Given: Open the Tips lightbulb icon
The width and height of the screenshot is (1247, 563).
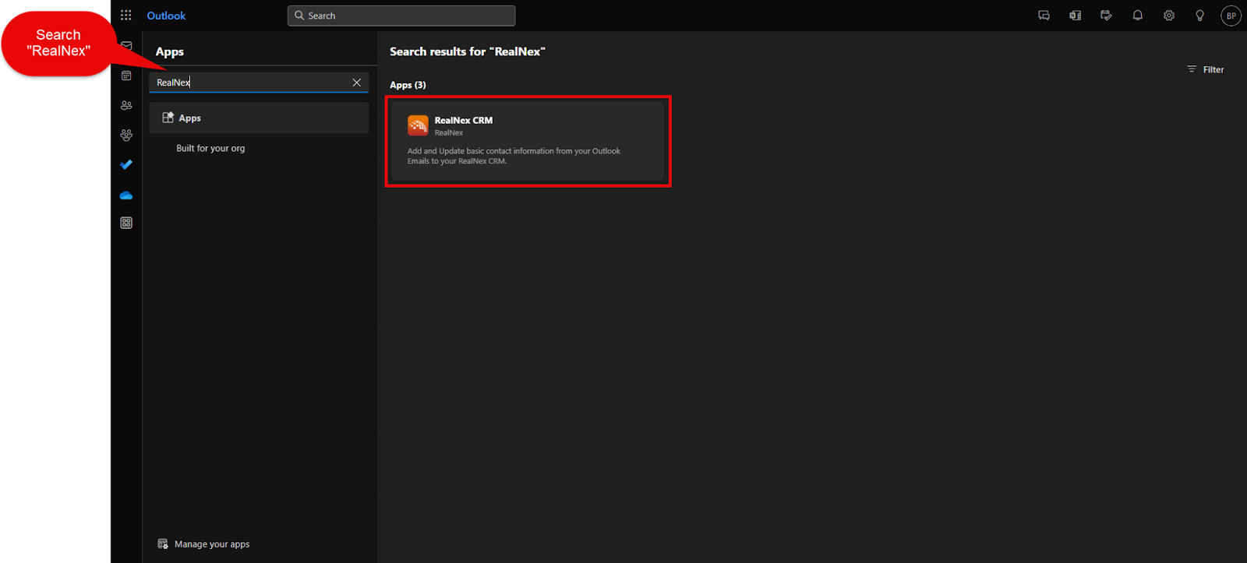Looking at the screenshot, I should (1200, 16).
